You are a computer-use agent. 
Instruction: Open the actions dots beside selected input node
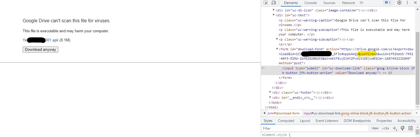pos(263,68)
